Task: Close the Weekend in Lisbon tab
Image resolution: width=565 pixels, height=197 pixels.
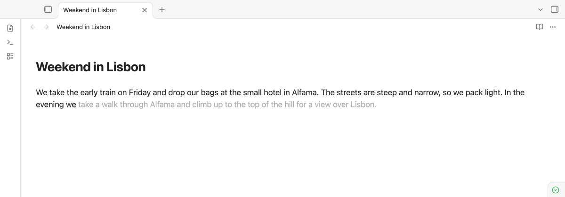Action: pyautogui.click(x=145, y=10)
